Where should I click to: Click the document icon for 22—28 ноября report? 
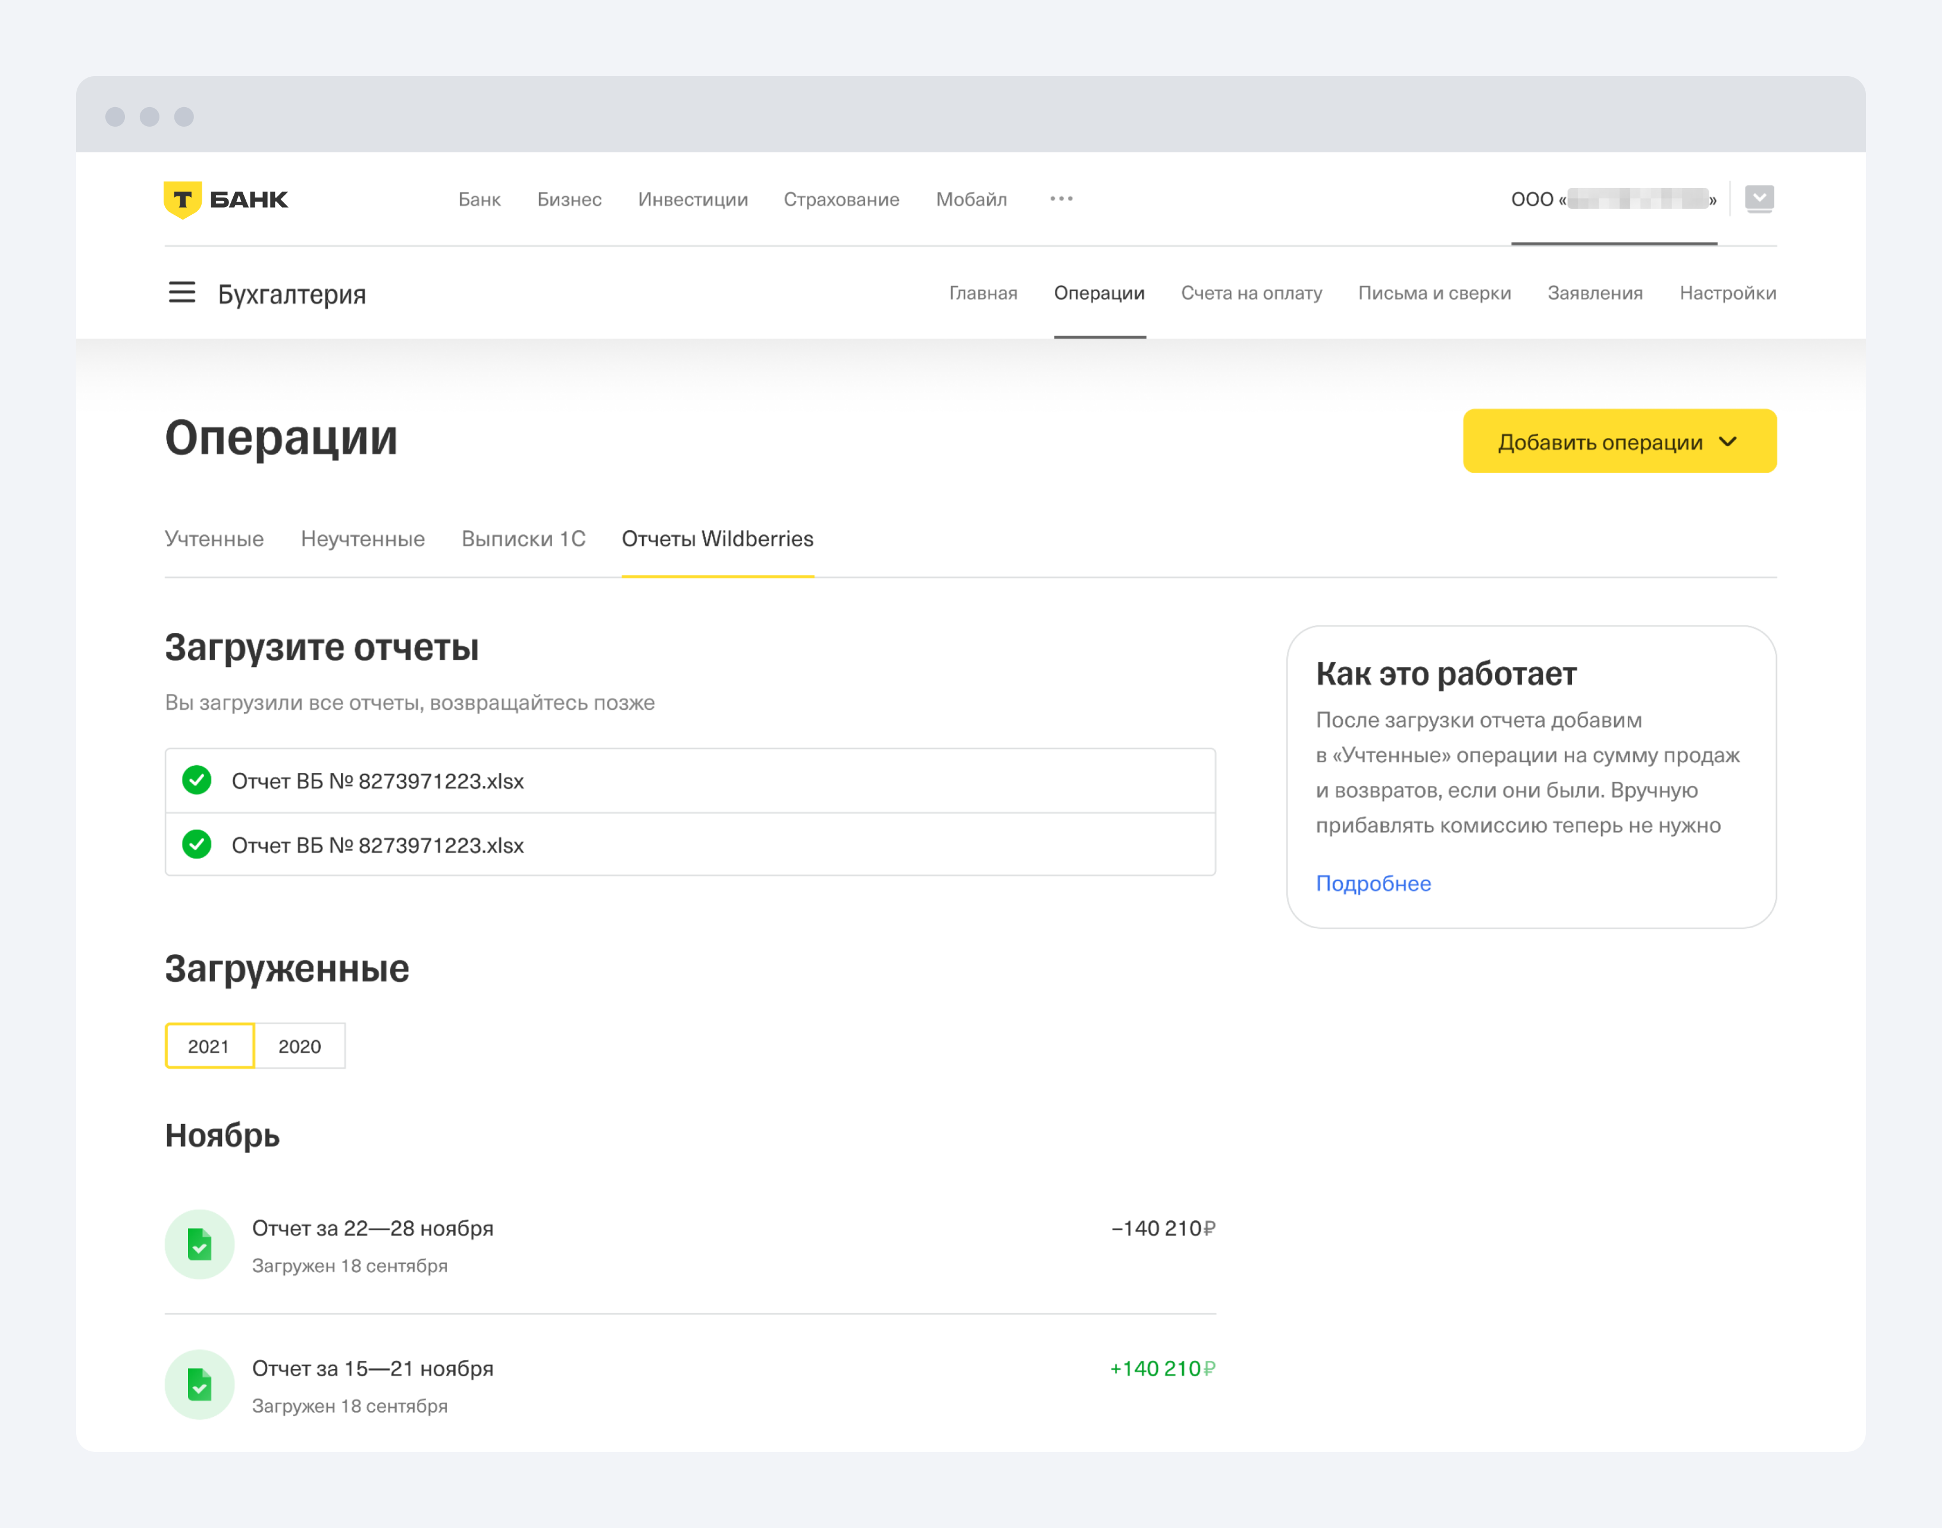coord(199,1244)
